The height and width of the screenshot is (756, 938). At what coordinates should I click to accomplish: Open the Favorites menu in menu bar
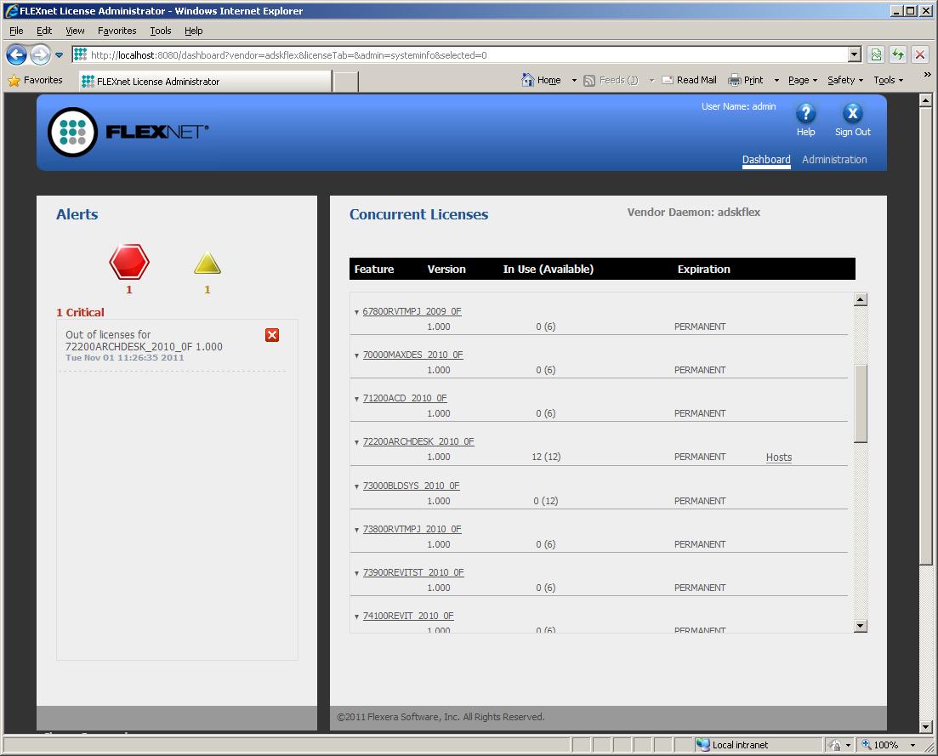117,31
